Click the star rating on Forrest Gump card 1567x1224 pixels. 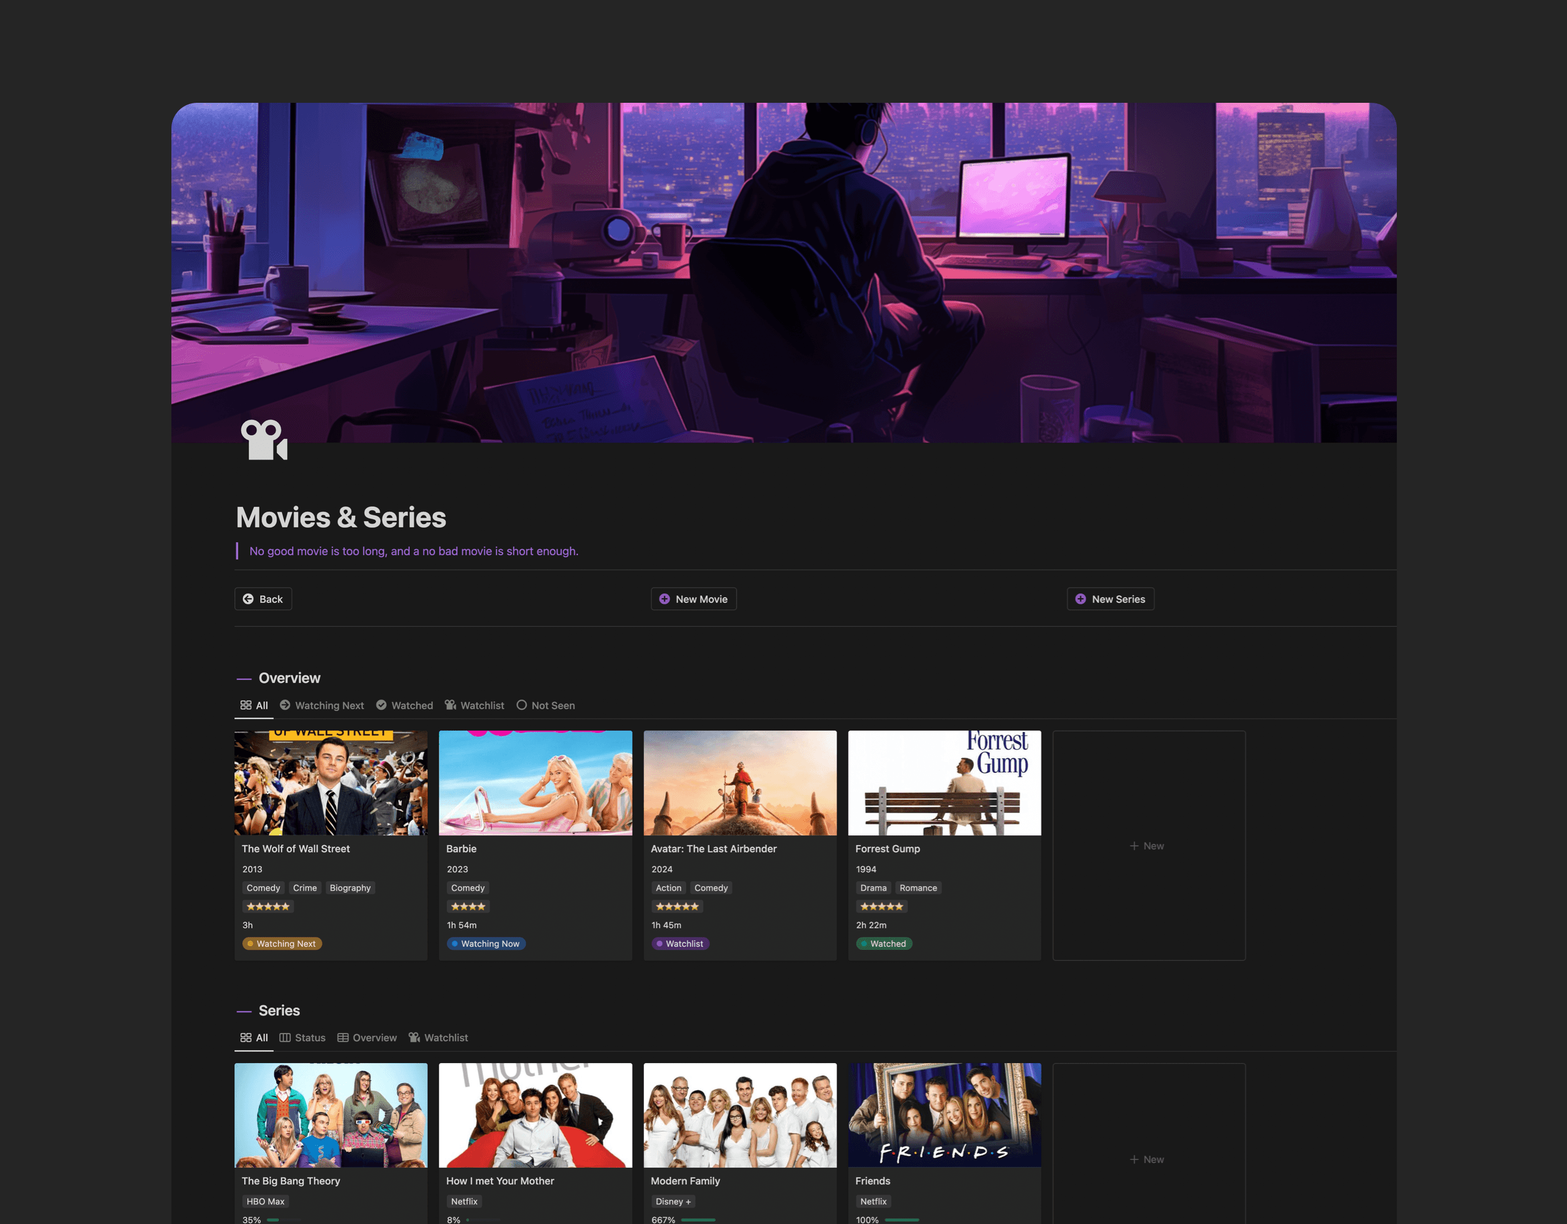882,906
